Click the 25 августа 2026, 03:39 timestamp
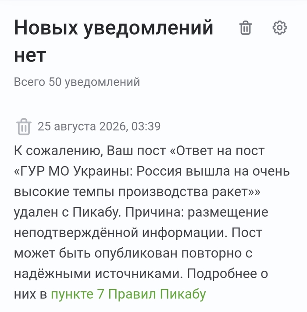The width and height of the screenshot is (307, 312). 99,127
